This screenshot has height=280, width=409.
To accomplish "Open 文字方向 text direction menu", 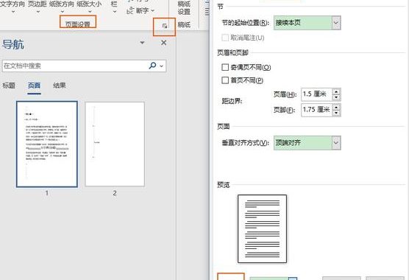I will [13, 7].
